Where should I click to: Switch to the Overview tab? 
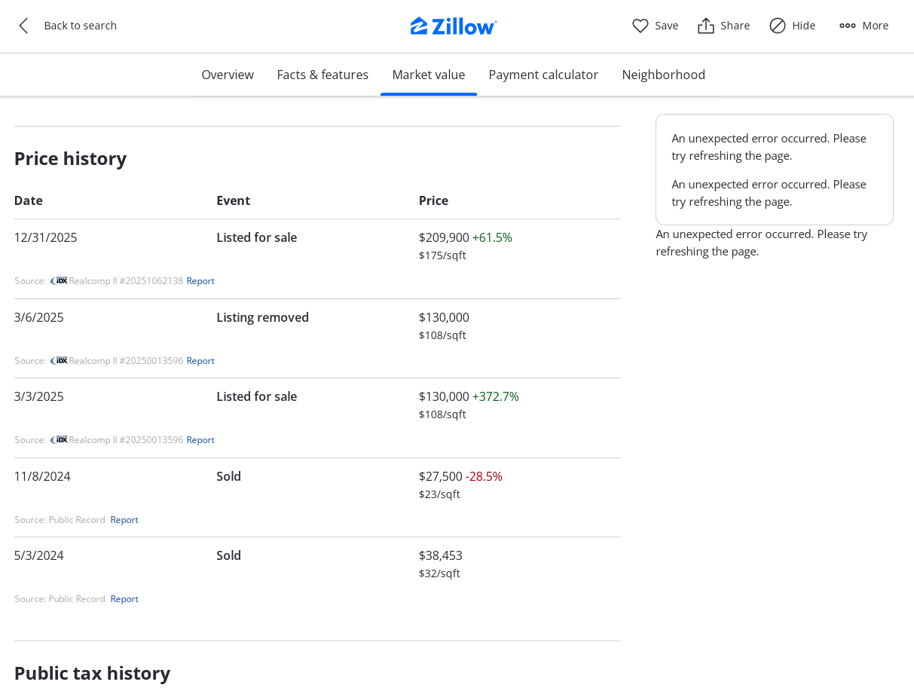pos(228,75)
